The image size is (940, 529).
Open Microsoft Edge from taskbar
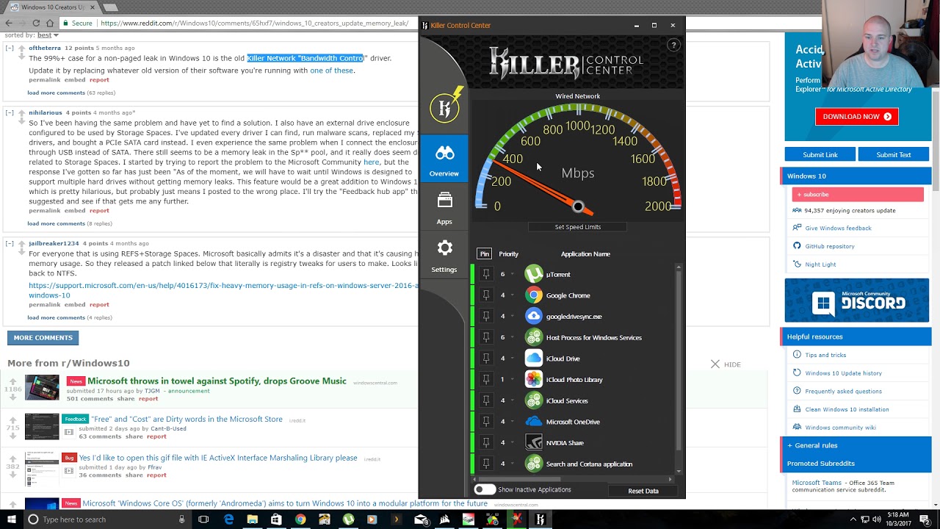point(228,519)
